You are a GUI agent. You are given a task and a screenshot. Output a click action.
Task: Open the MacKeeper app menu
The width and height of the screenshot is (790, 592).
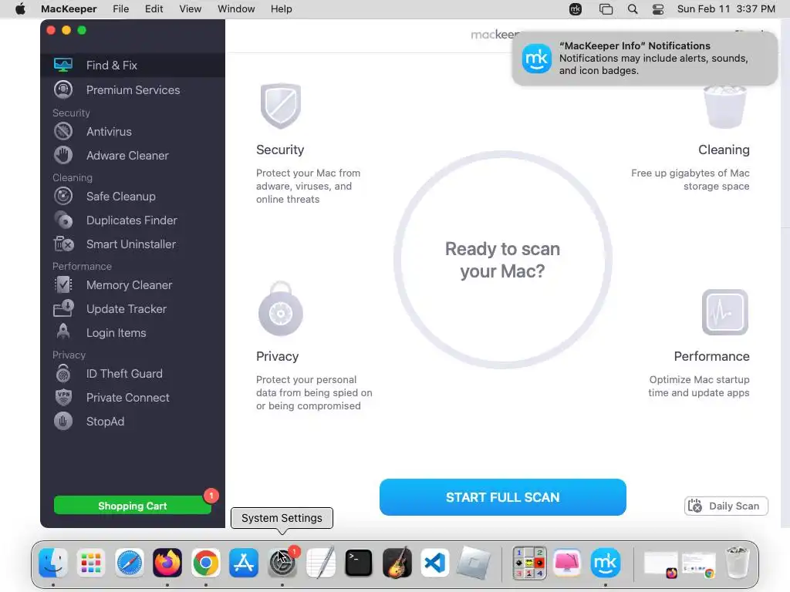point(69,9)
